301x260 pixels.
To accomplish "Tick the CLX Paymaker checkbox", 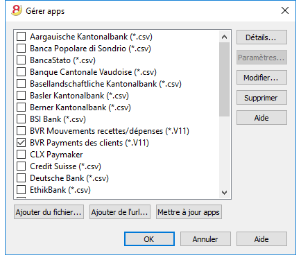I will 21,155.
